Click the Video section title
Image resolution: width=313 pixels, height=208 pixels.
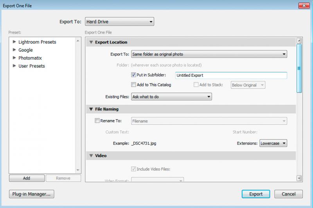(x=101, y=156)
